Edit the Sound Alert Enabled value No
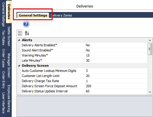Image resolution: width=153 pixels, height=117 pixels. [116, 50]
